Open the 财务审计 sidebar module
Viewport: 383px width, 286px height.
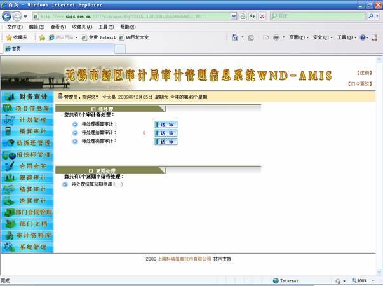click(27, 97)
